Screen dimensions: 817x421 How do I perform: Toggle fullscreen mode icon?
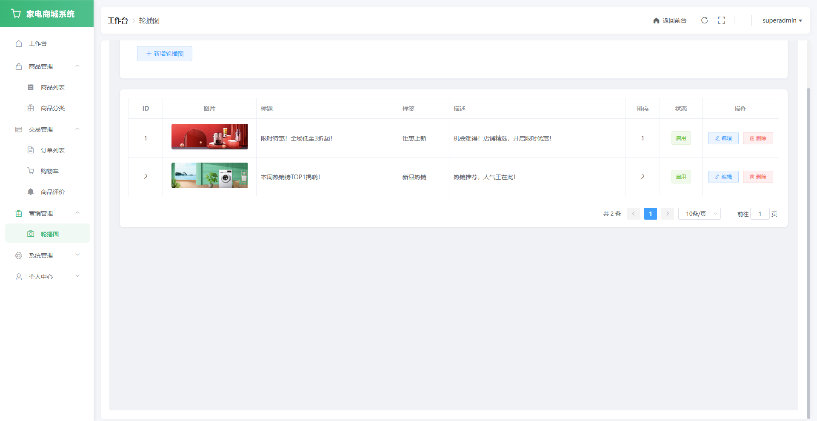(721, 20)
